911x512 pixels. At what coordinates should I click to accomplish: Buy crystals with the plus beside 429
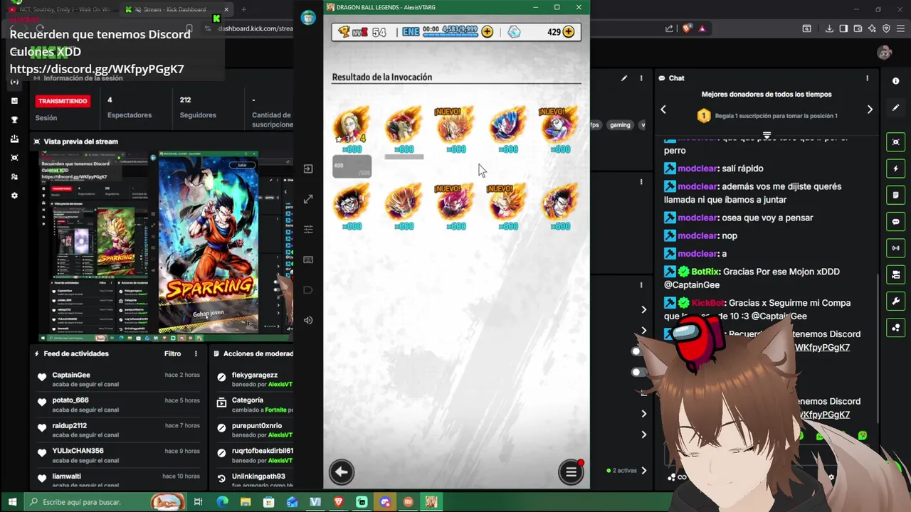(569, 32)
